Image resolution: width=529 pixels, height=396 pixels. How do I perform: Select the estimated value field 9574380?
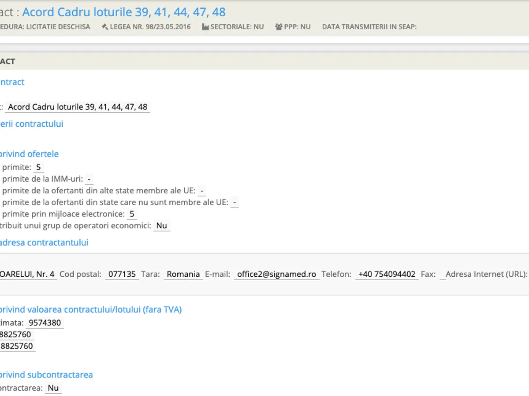[x=45, y=323]
